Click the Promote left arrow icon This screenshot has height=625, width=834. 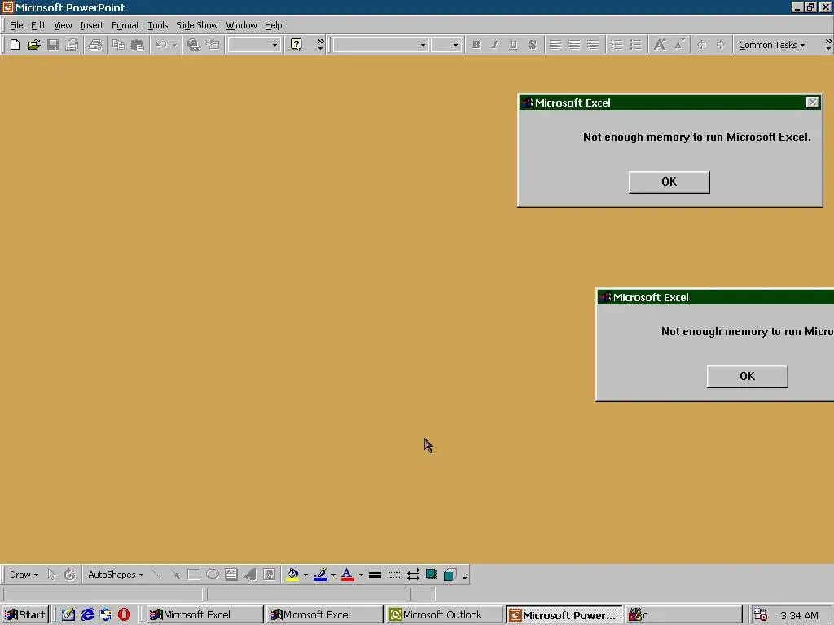(701, 45)
